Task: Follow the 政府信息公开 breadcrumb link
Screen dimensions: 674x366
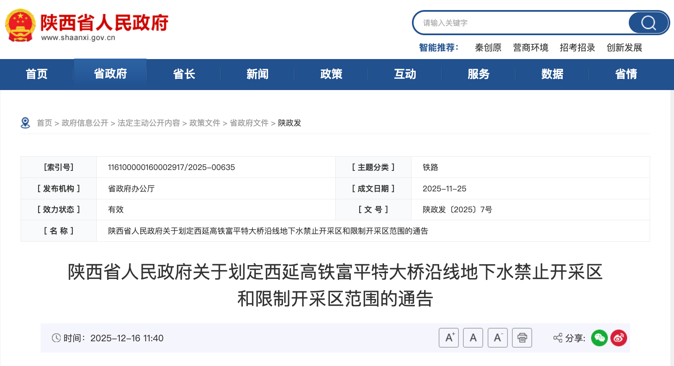Action: 85,123
